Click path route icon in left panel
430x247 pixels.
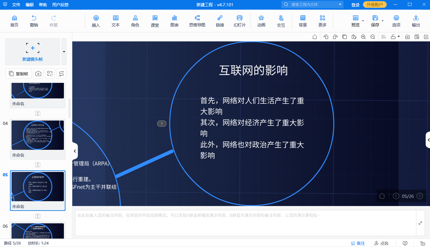61,74
